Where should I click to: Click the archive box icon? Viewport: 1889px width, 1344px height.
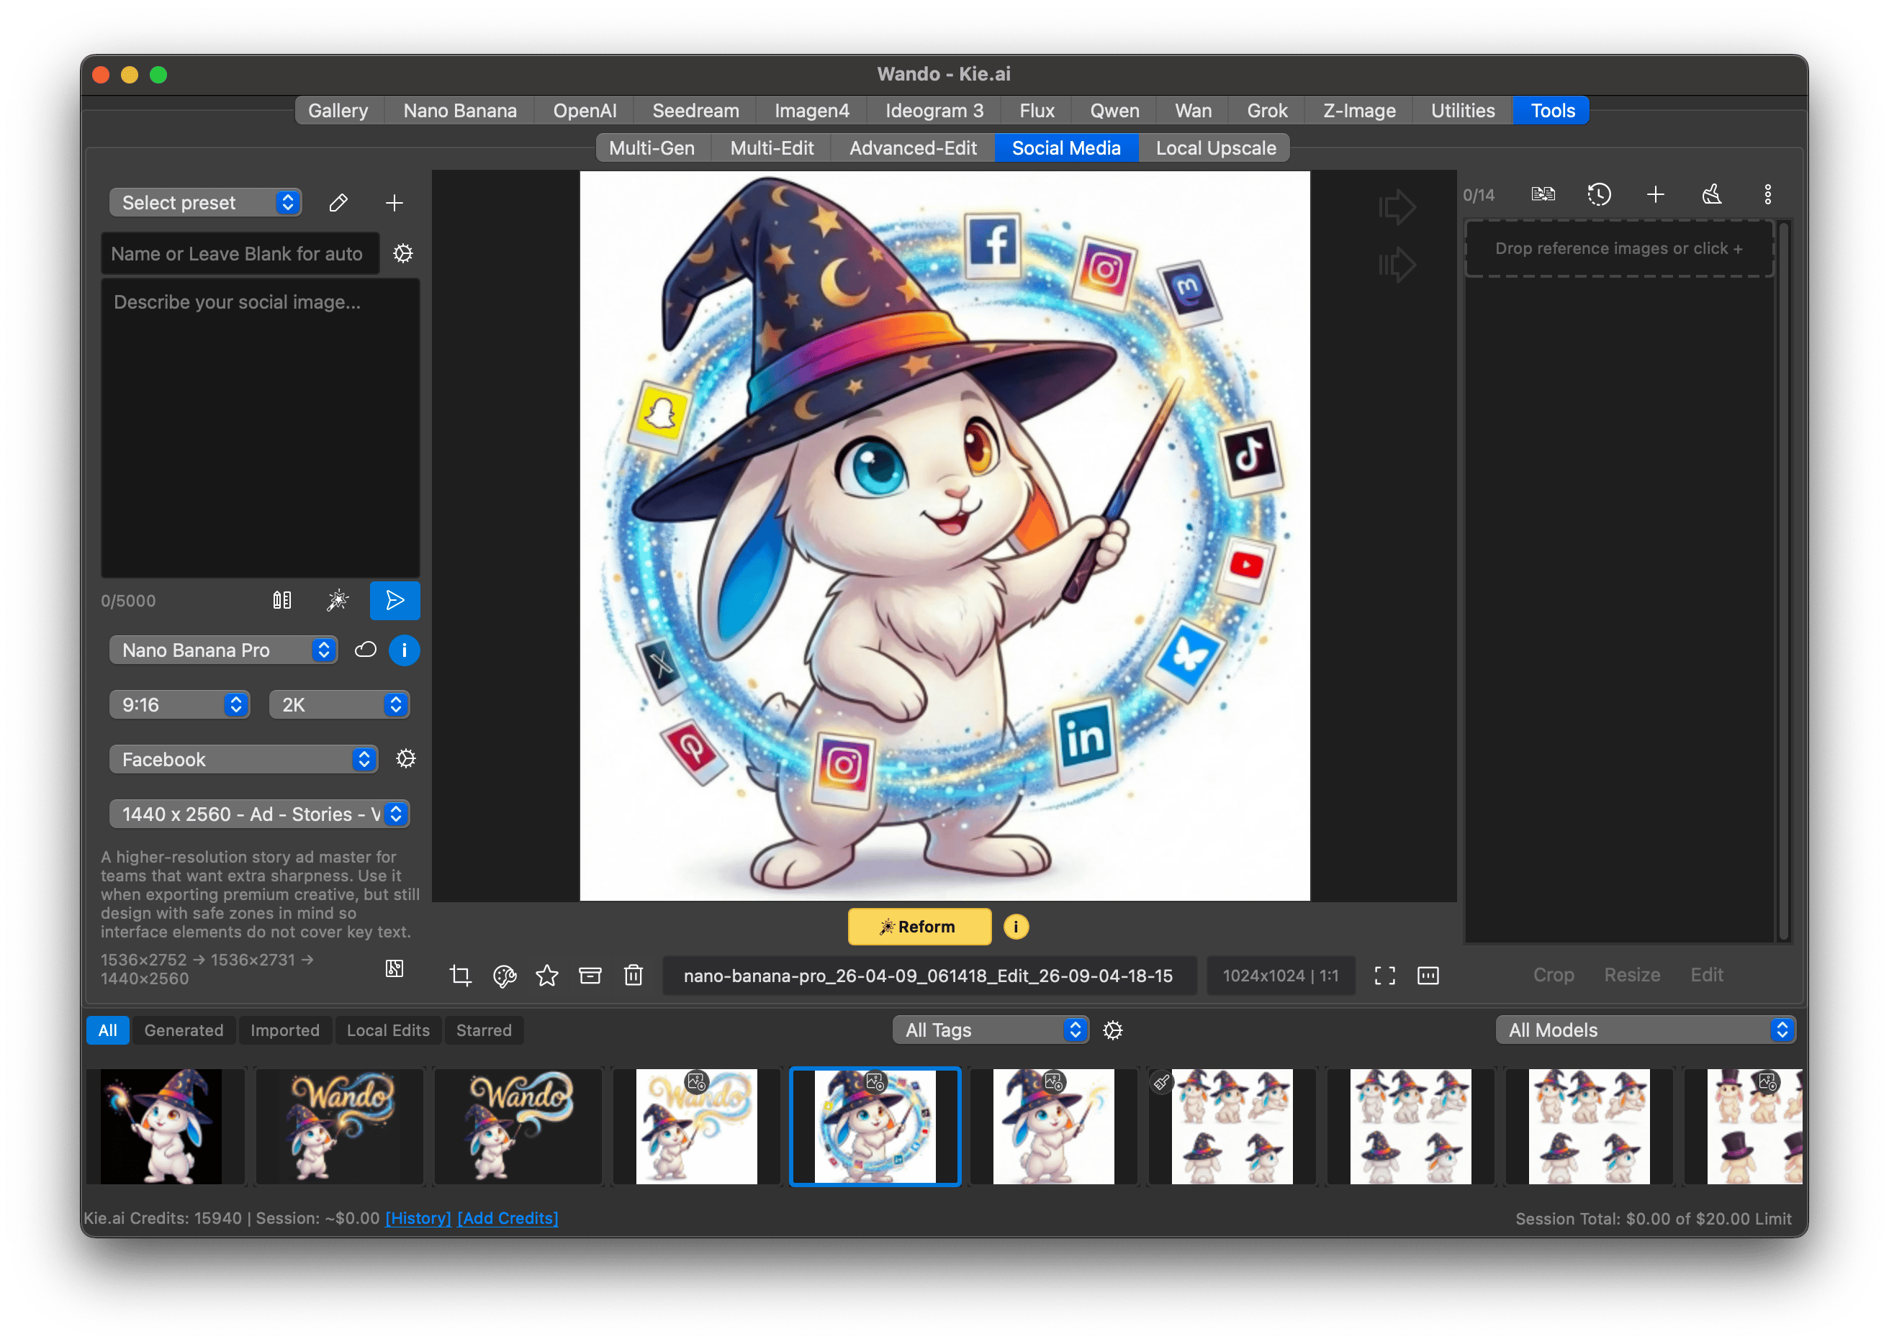[x=590, y=976]
